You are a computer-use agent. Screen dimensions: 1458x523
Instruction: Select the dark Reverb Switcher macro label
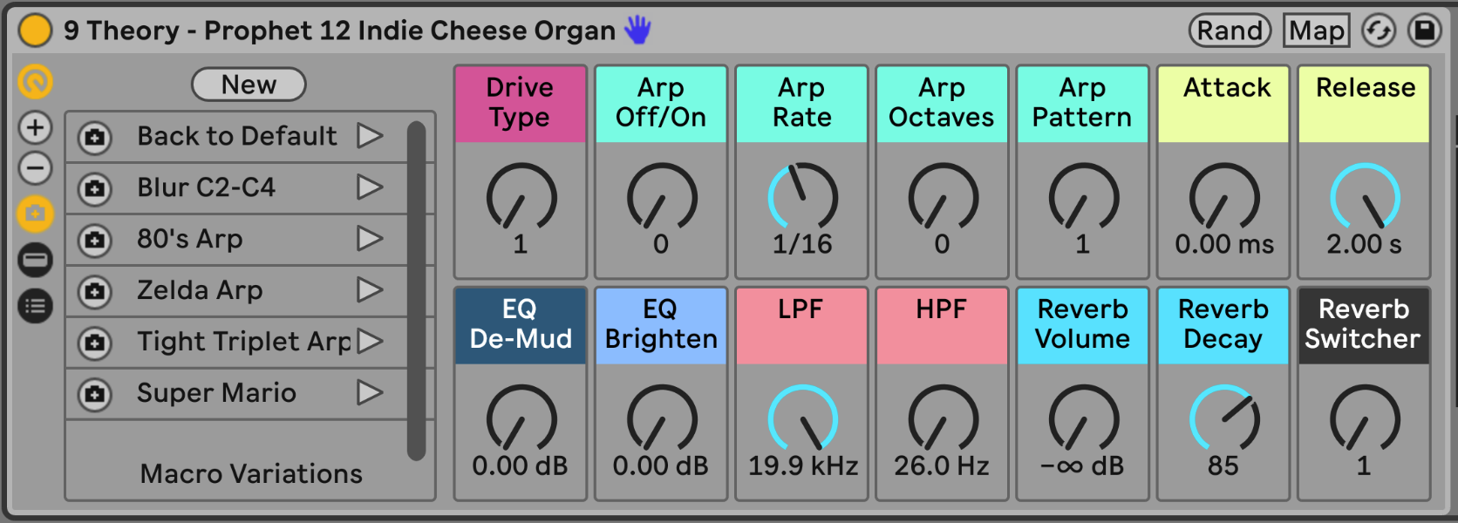1364,325
